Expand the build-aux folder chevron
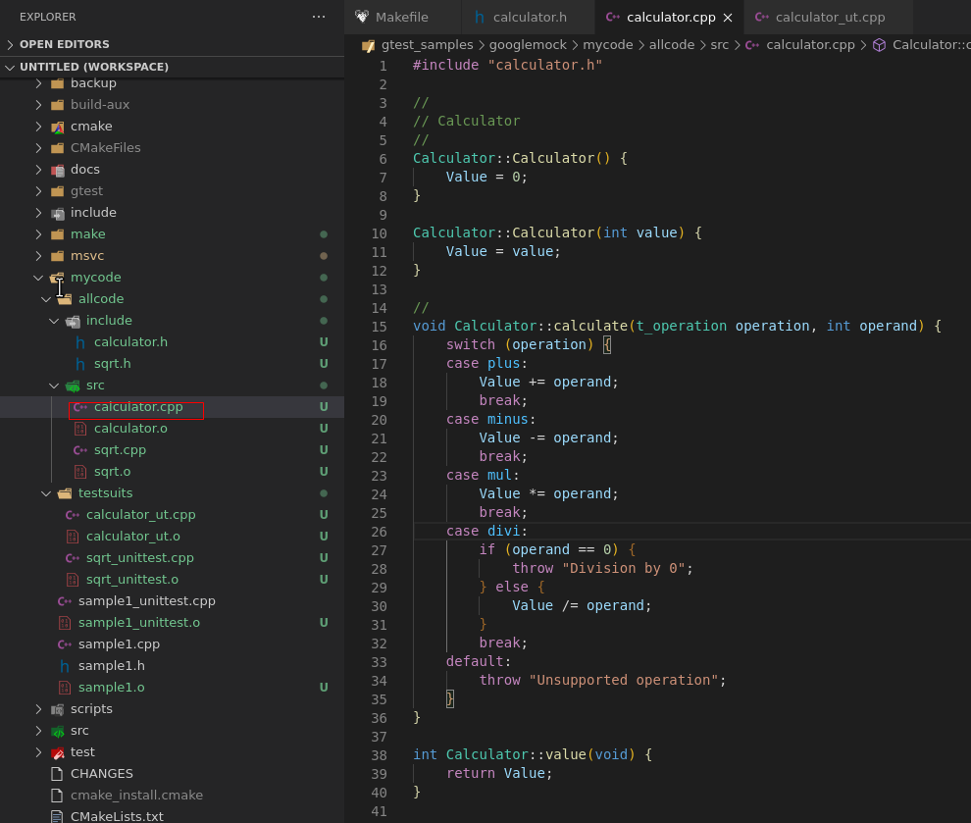Image resolution: width=971 pixels, height=823 pixels. pyautogui.click(x=39, y=105)
